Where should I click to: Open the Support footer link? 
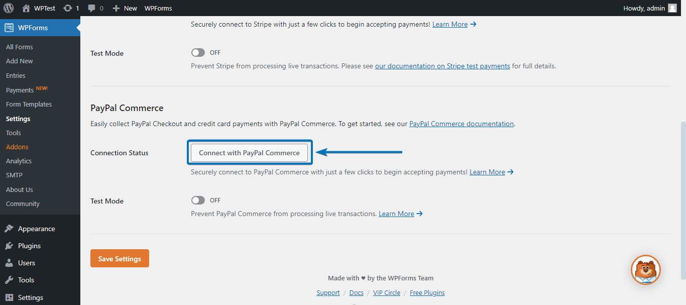coord(328,292)
